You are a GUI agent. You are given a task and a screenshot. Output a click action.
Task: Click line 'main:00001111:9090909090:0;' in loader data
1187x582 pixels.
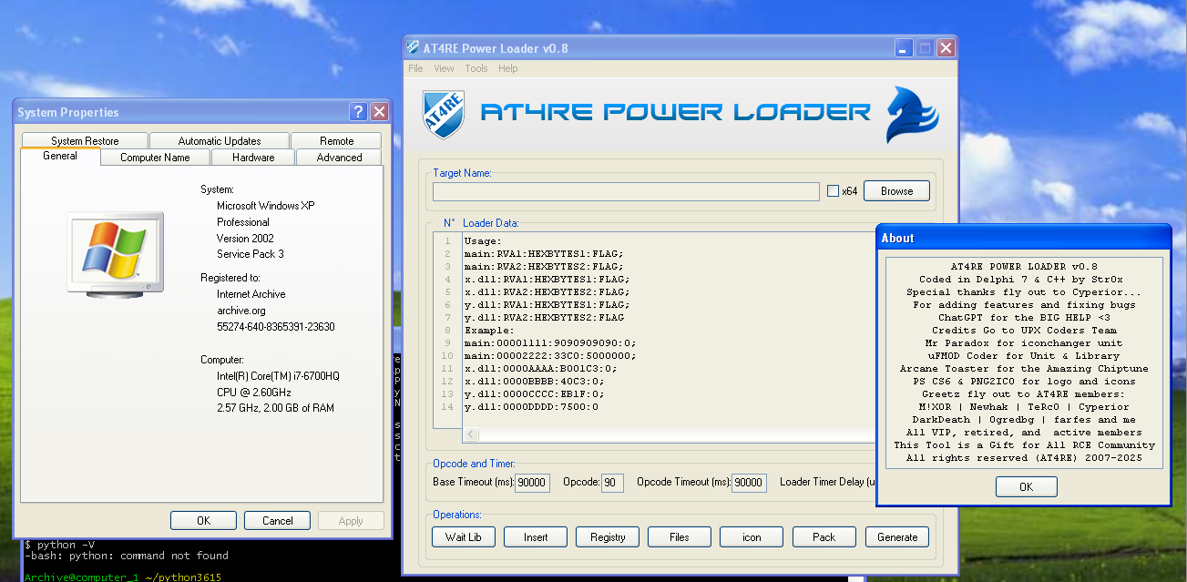(x=549, y=343)
